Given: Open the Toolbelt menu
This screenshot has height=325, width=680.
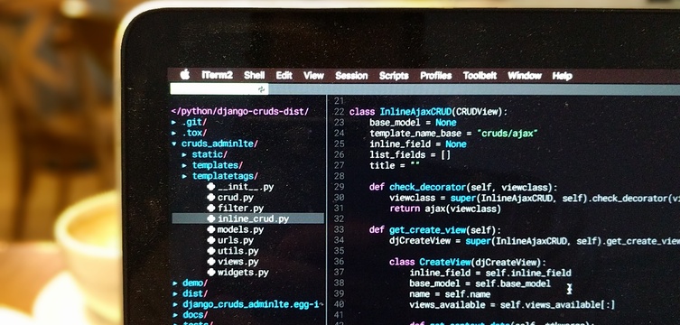Looking at the screenshot, I should click(x=480, y=76).
